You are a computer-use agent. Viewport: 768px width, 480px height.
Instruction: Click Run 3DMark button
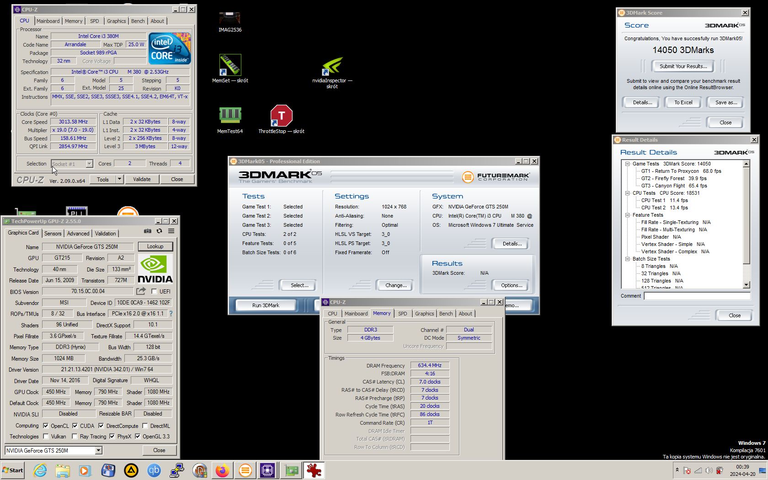[266, 305]
